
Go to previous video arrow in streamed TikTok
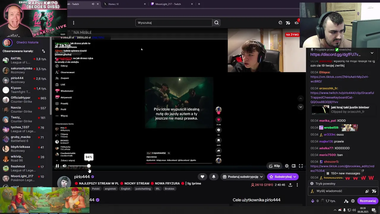tap(300, 98)
